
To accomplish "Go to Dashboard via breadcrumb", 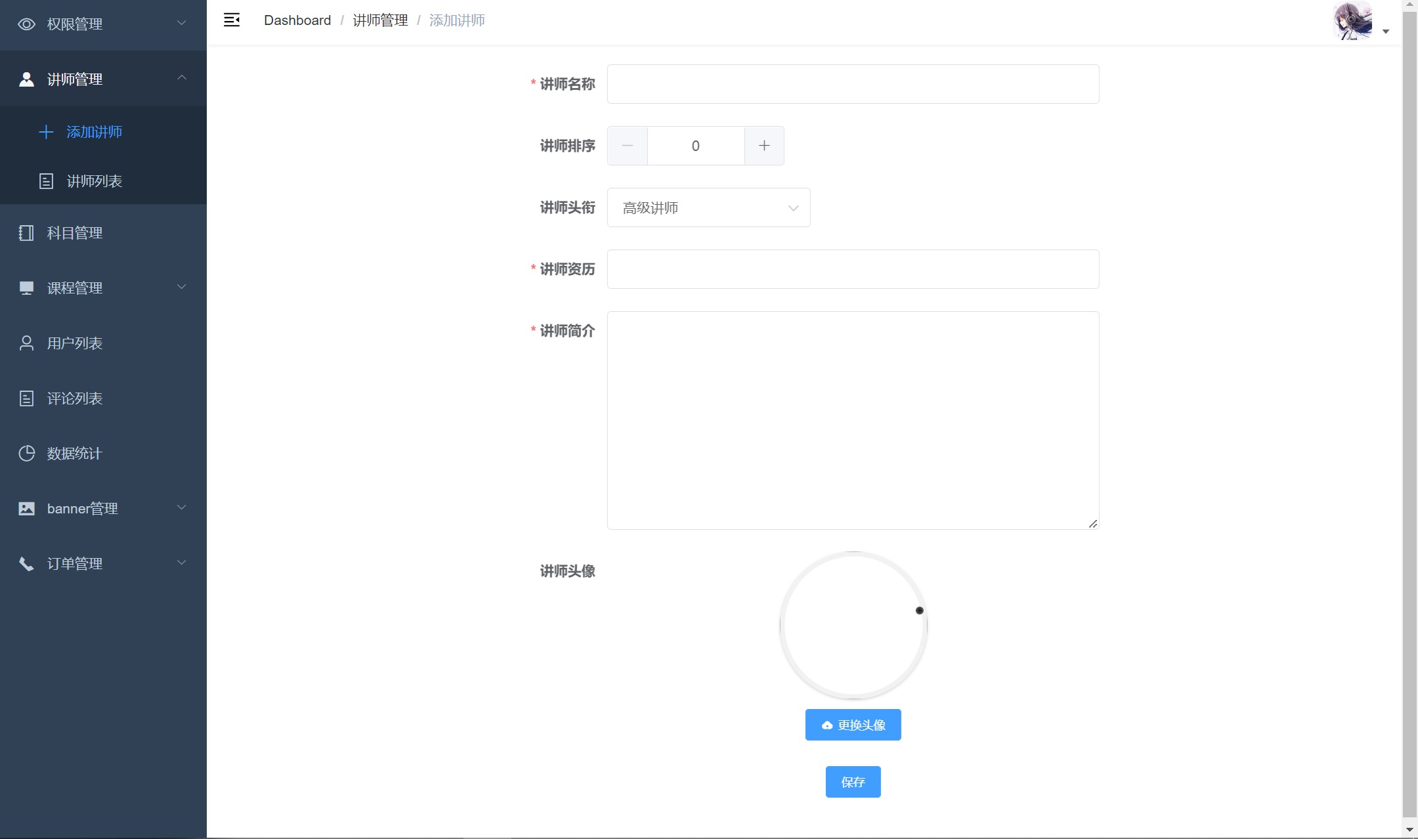I will coord(297,20).
